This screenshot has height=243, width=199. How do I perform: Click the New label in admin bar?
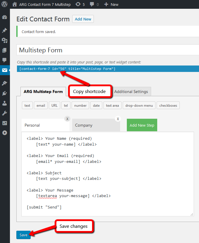point(115,4)
